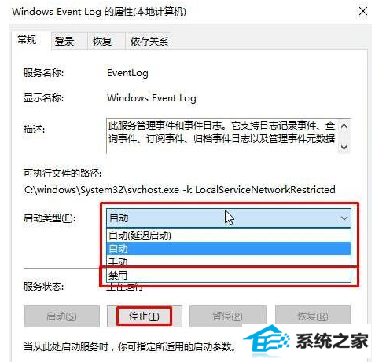
Task: Click the 恢复(R) button
Action: 313,316
